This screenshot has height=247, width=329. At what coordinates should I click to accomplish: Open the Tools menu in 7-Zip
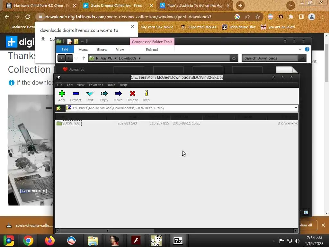click(x=111, y=85)
